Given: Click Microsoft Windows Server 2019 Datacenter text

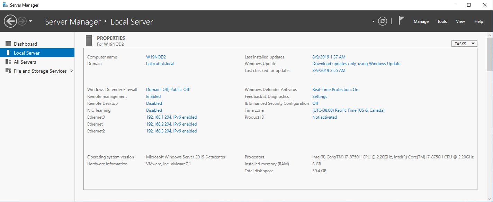Looking at the screenshot, I should 186,157.
